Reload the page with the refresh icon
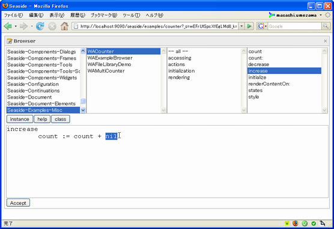 click(40, 26)
